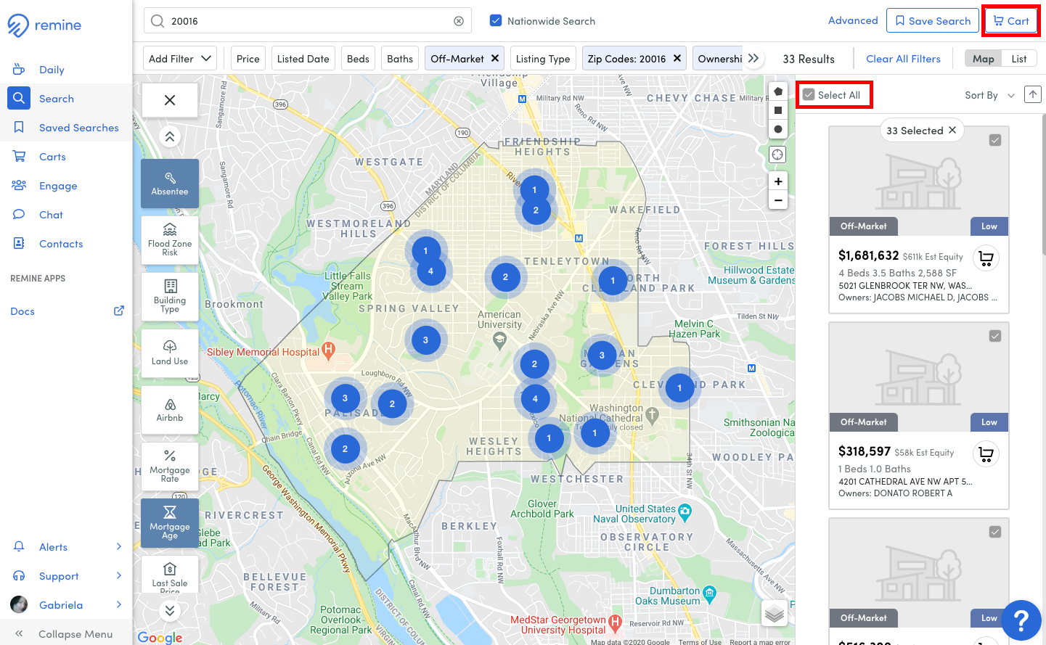Open Docs external link
This screenshot has height=645, width=1046.
pyautogui.click(x=66, y=311)
